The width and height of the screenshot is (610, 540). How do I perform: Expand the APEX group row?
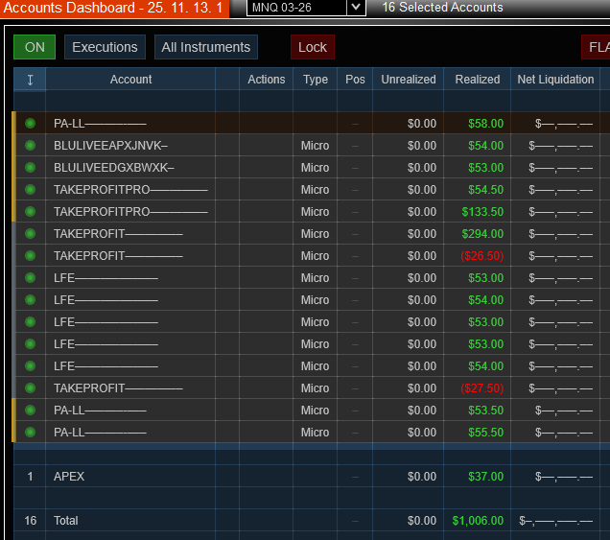pos(305,476)
